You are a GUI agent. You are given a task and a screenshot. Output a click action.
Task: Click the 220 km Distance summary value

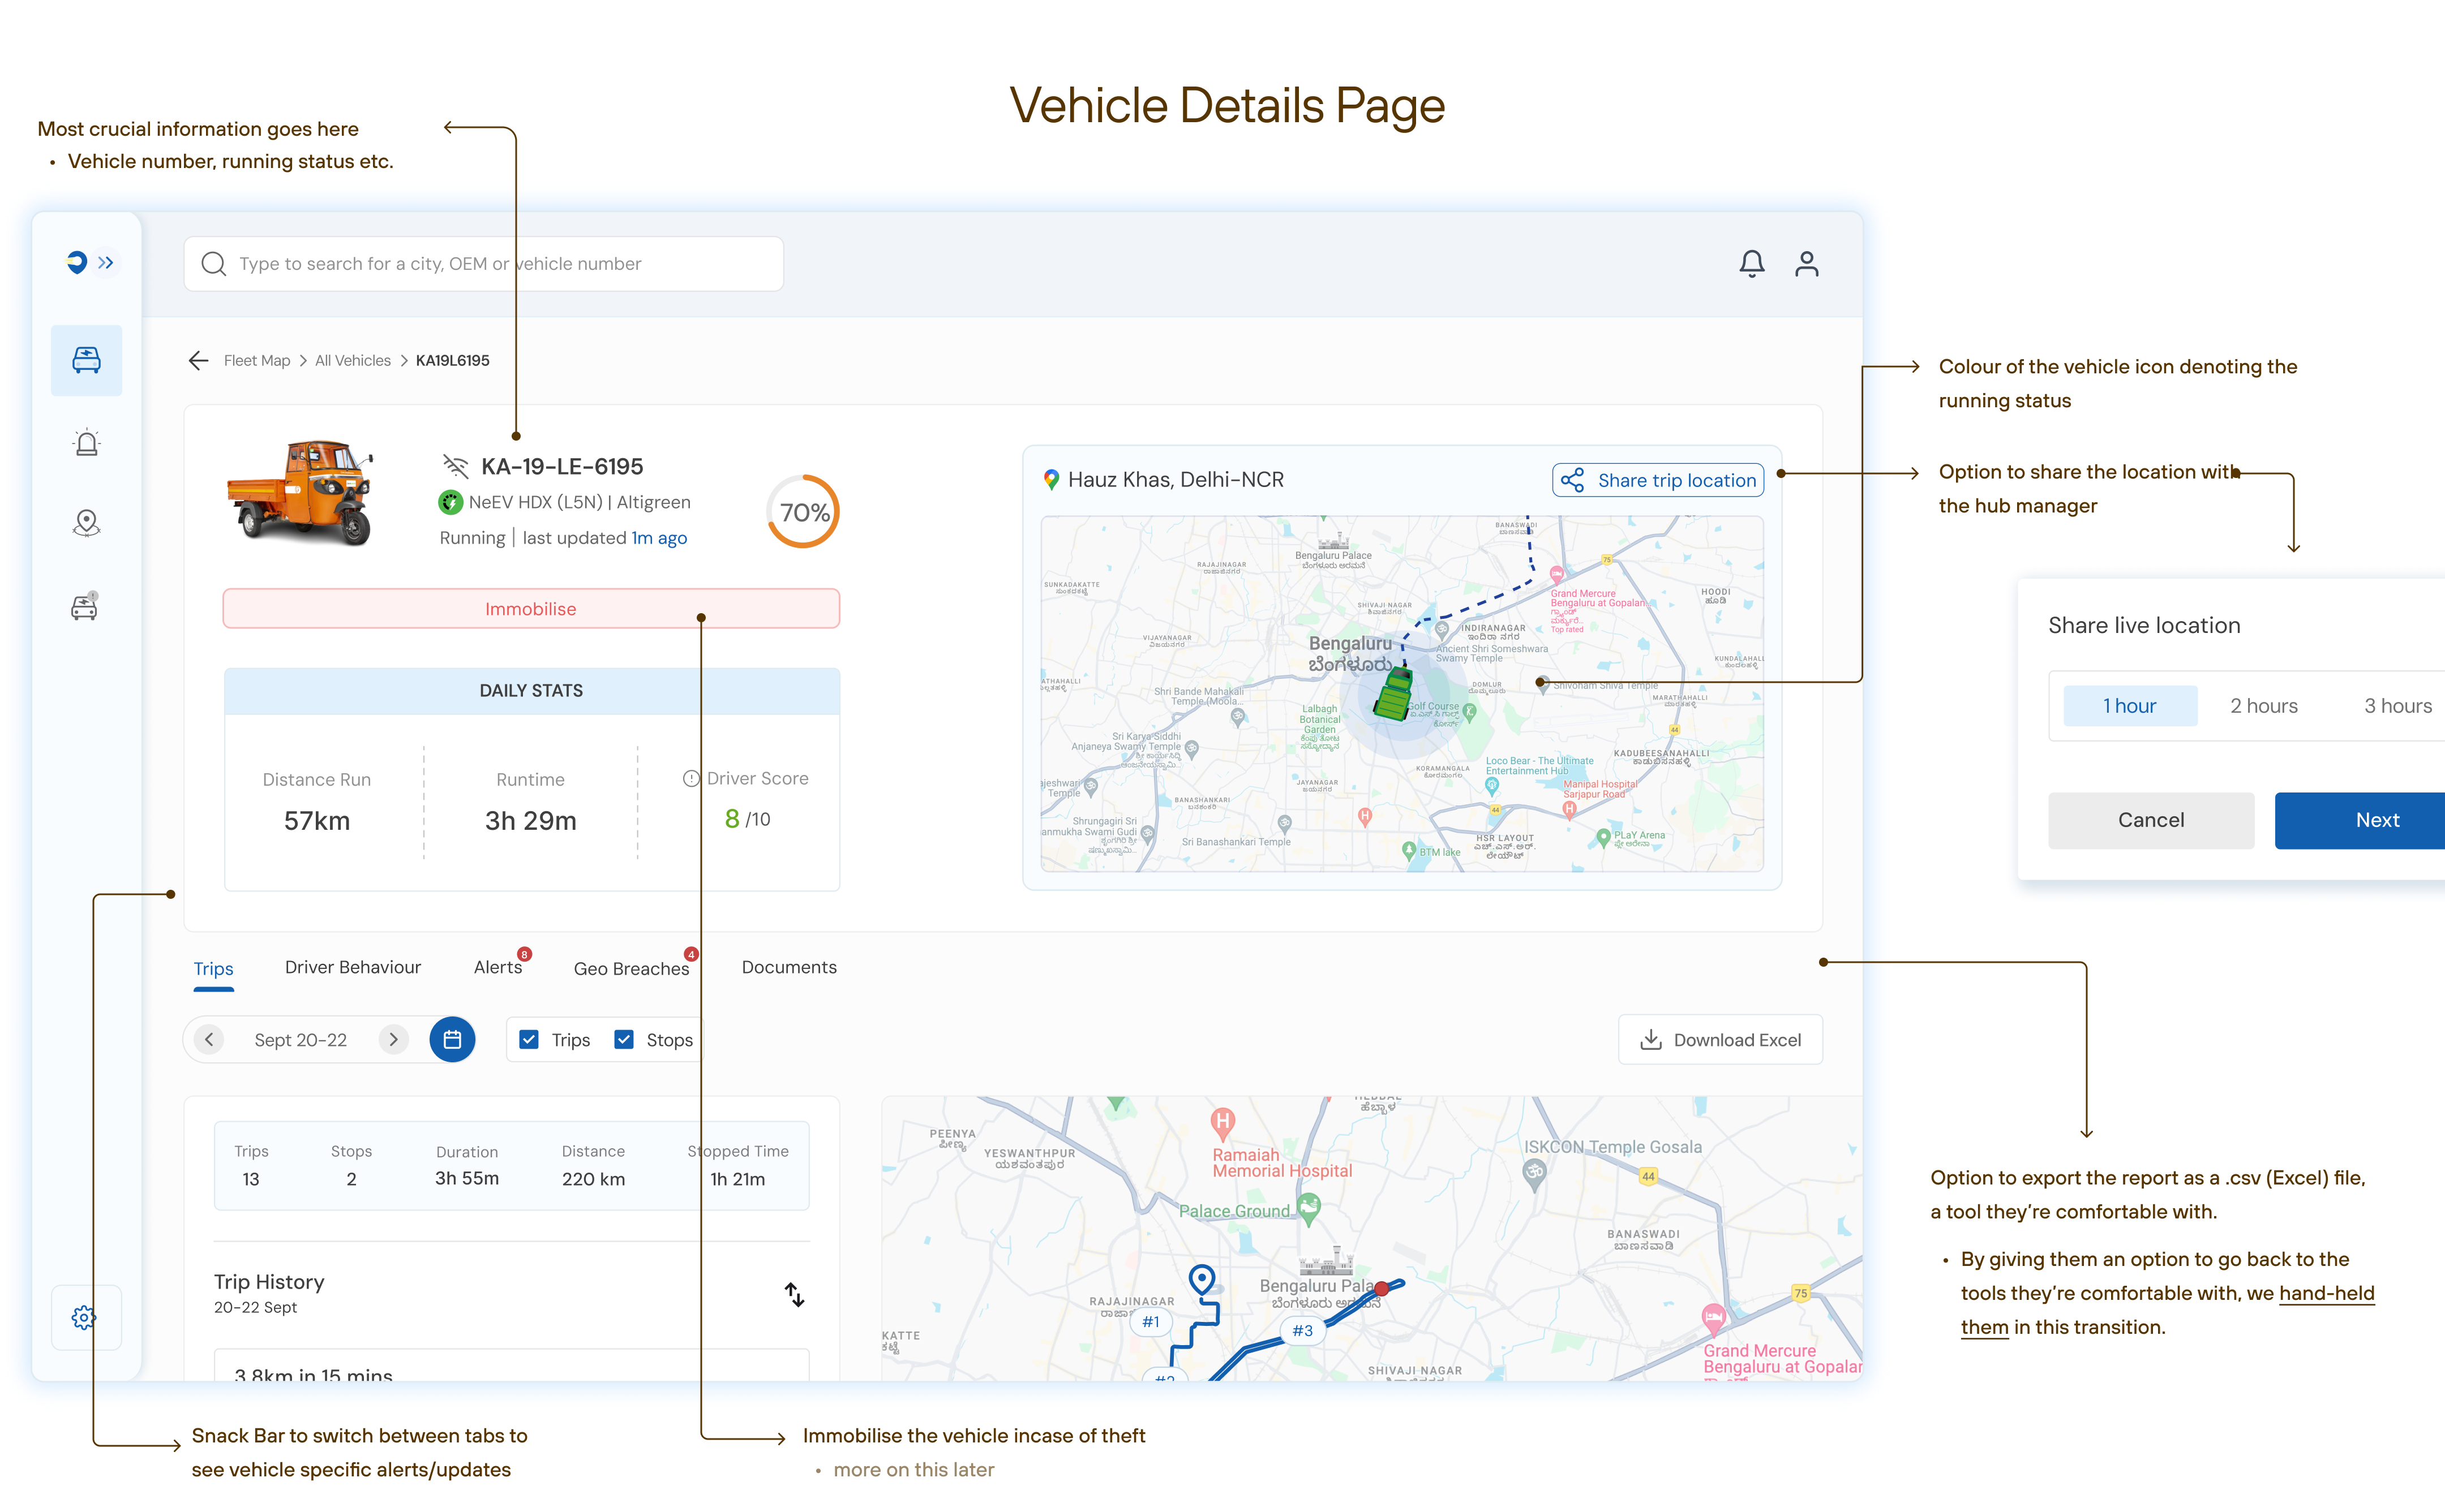[593, 1180]
